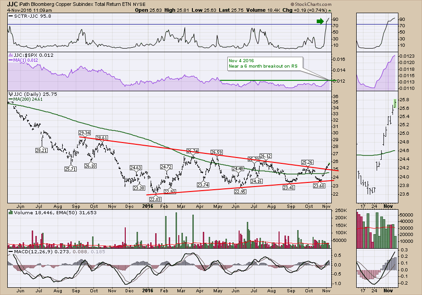Click the 24.72 price label
The height and width of the screenshot is (295, 422).
(166, 167)
